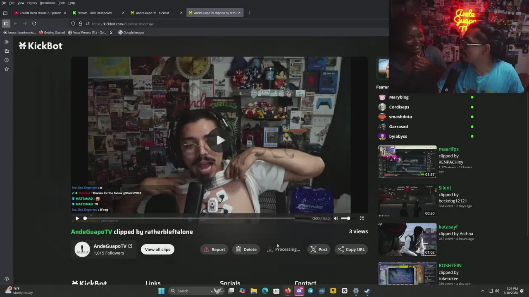Viewport: 529px width, 297px height.
Task: Open Firefox AI chatbot sidebar icon
Action: [x=7, y=42]
